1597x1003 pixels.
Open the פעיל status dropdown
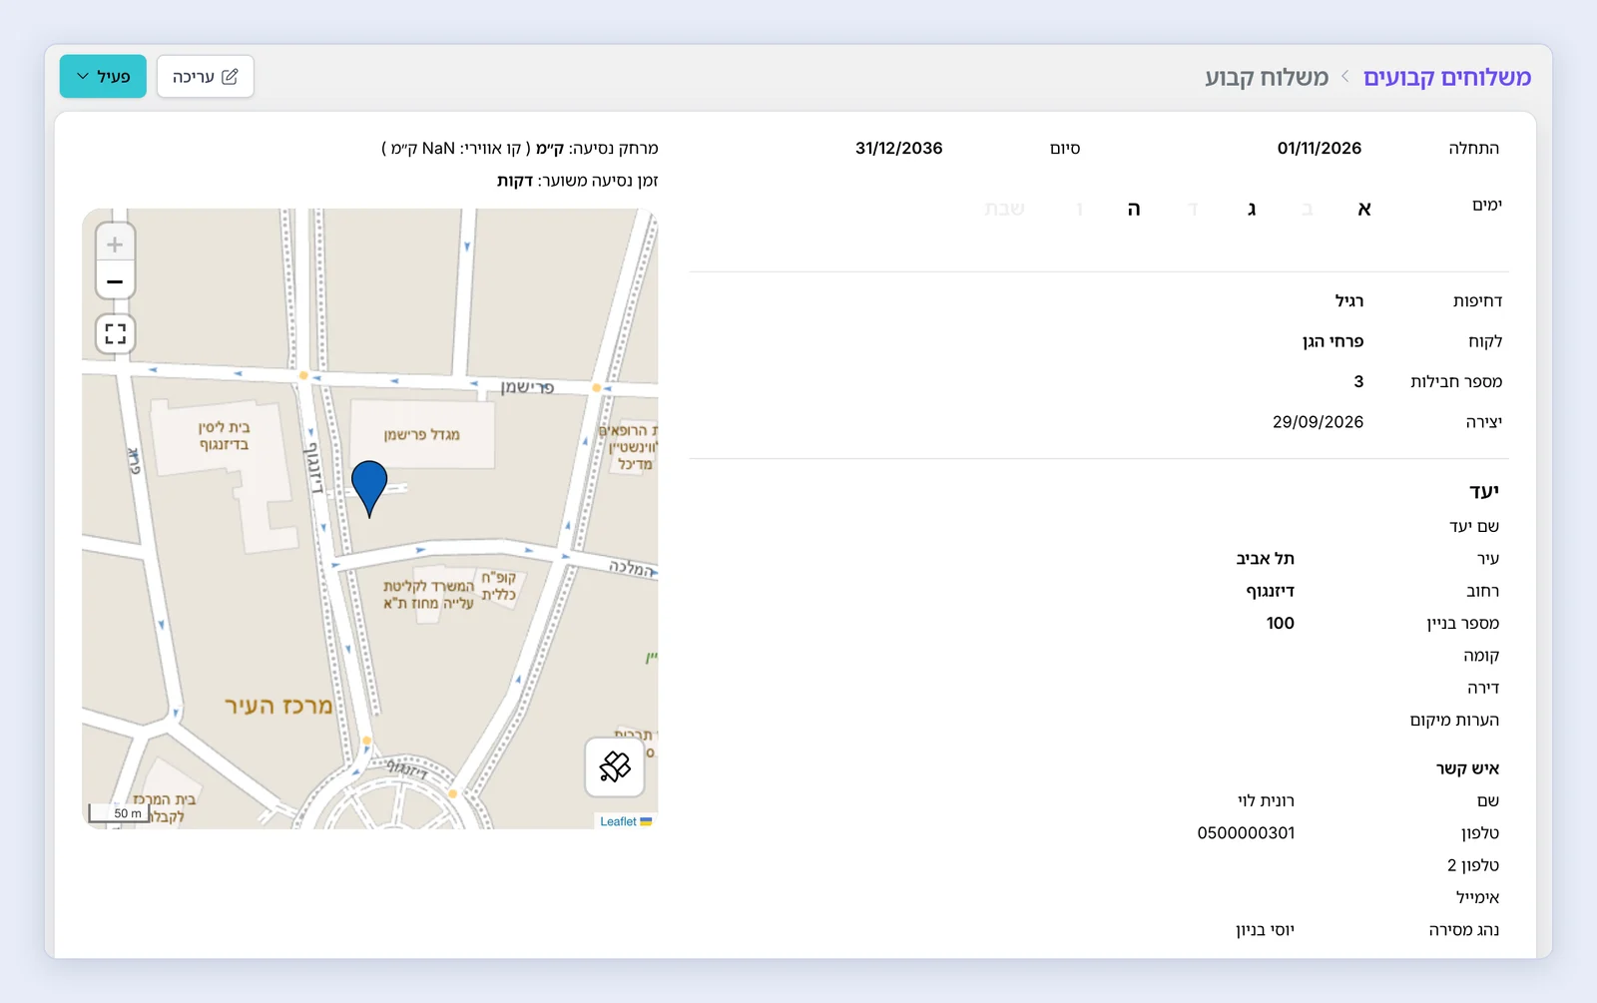(x=103, y=77)
